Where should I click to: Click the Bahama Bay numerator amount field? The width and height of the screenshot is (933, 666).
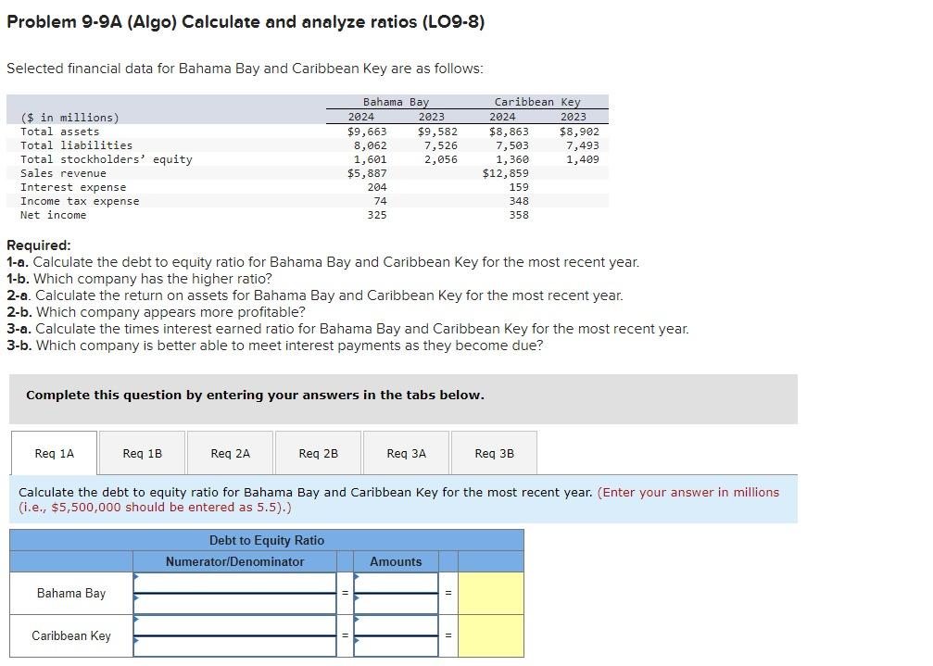[x=397, y=582]
